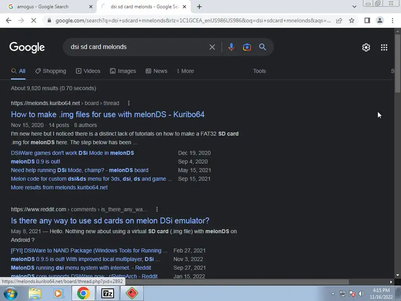
Task: Open the Action Center flag icon
Action: [x=352, y=294]
